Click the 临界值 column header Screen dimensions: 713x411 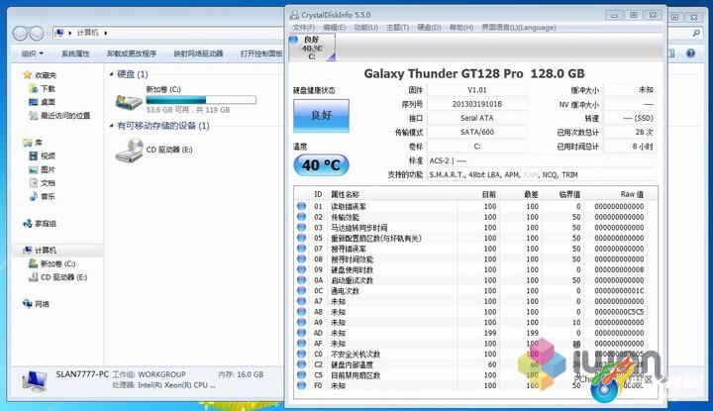569,194
